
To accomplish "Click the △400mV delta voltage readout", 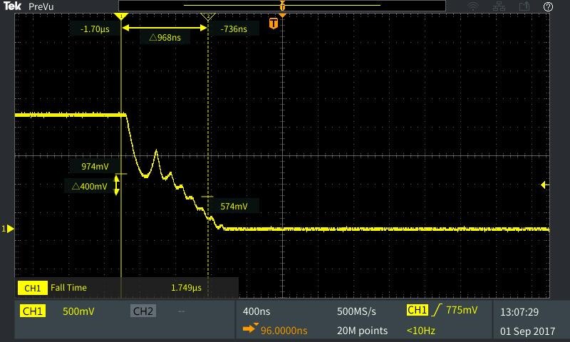I will coord(90,187).
